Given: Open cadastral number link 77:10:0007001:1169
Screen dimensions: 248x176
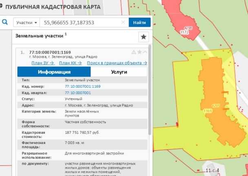Looking at the screenshot, I should pos(83,86).
